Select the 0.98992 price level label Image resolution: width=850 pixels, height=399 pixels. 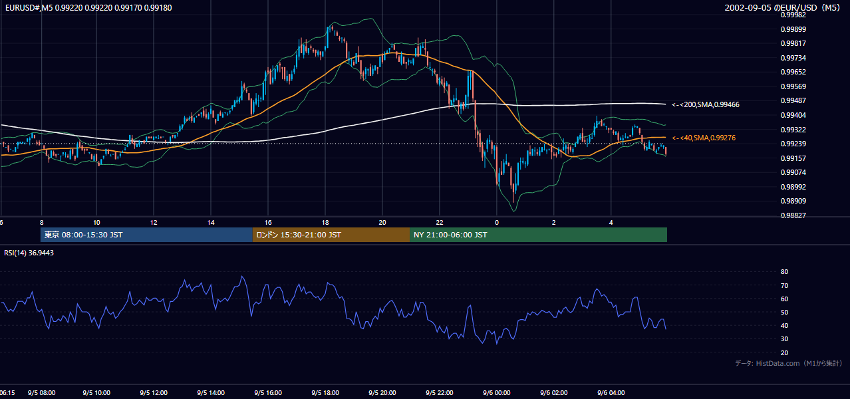(x=793, y=187)
